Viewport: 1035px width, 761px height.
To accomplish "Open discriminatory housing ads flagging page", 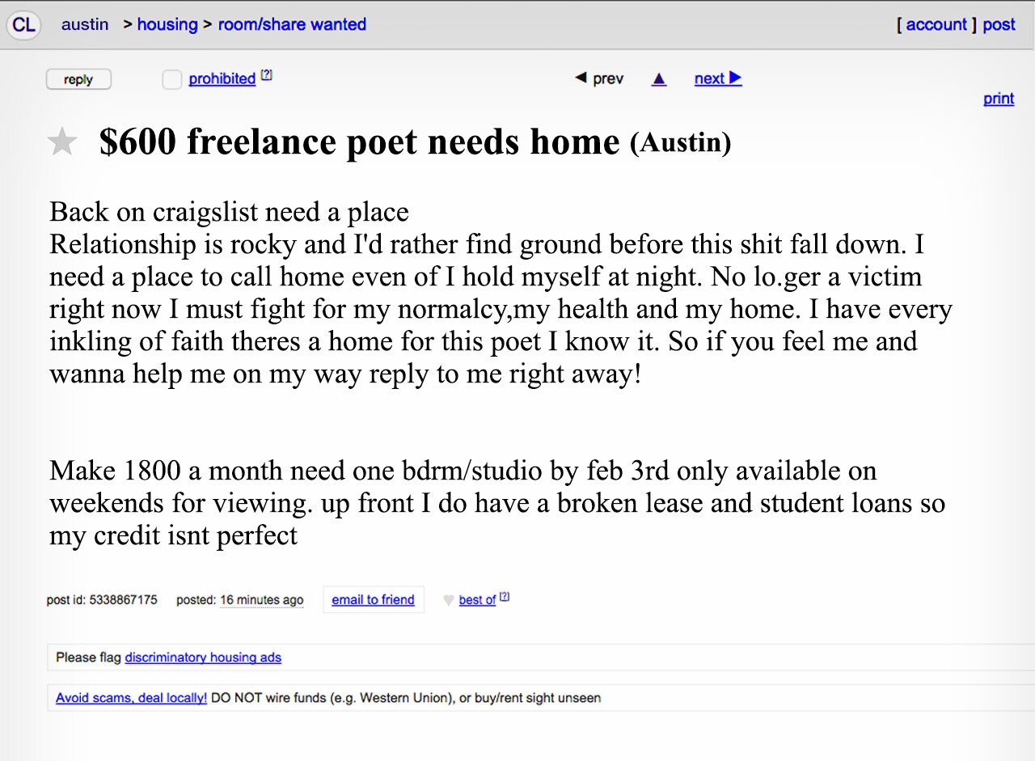I will [x=203, y=657].
